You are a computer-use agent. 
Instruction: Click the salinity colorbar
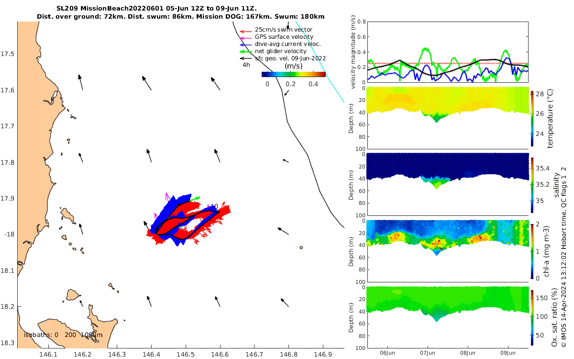tap(532, 184)
